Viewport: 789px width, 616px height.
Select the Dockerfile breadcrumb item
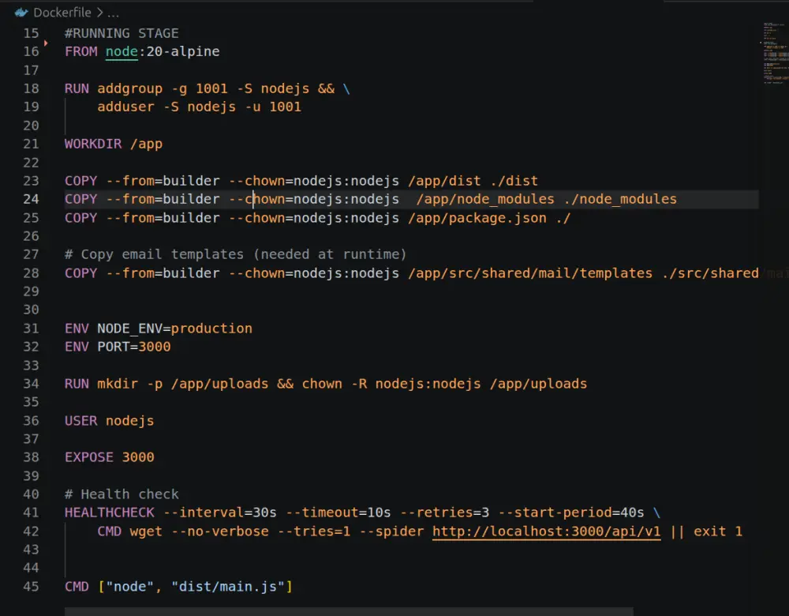62,13
